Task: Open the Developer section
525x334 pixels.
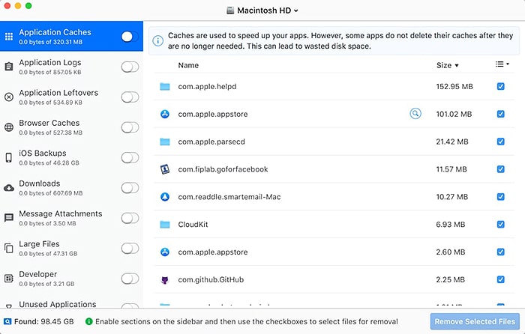Action: point(71,279)
